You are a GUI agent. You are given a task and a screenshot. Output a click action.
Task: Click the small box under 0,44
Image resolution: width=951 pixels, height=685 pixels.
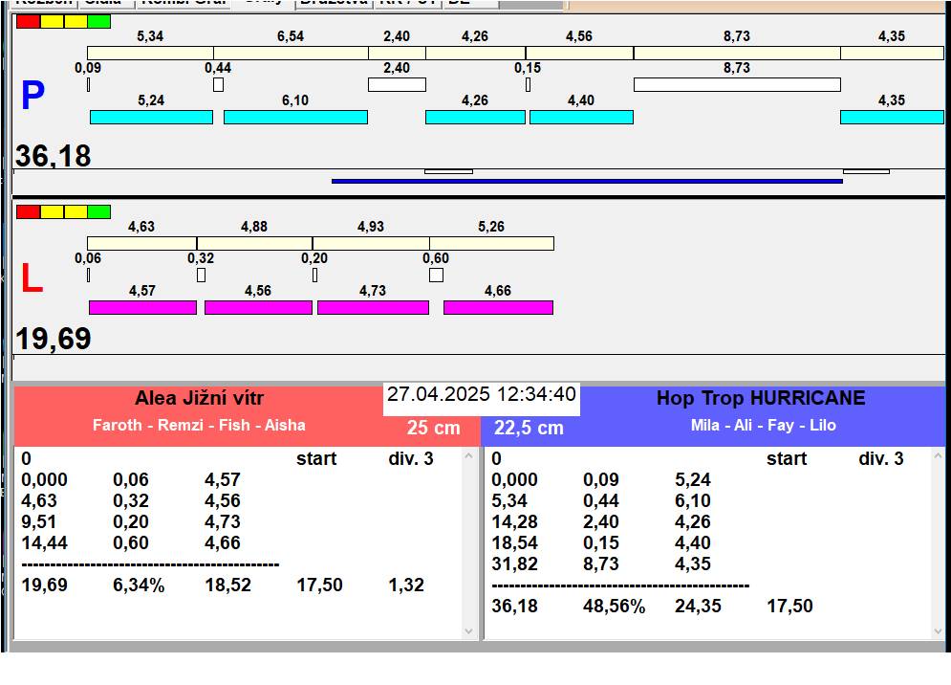218,84
